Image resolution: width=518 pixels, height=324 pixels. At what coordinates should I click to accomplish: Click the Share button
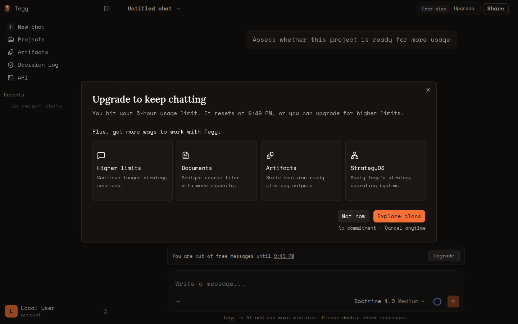point(496,9)
